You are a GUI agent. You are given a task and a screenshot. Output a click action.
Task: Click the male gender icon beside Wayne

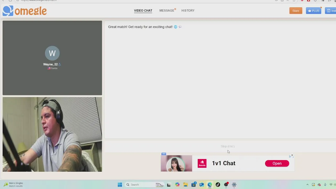click(60, 64)
